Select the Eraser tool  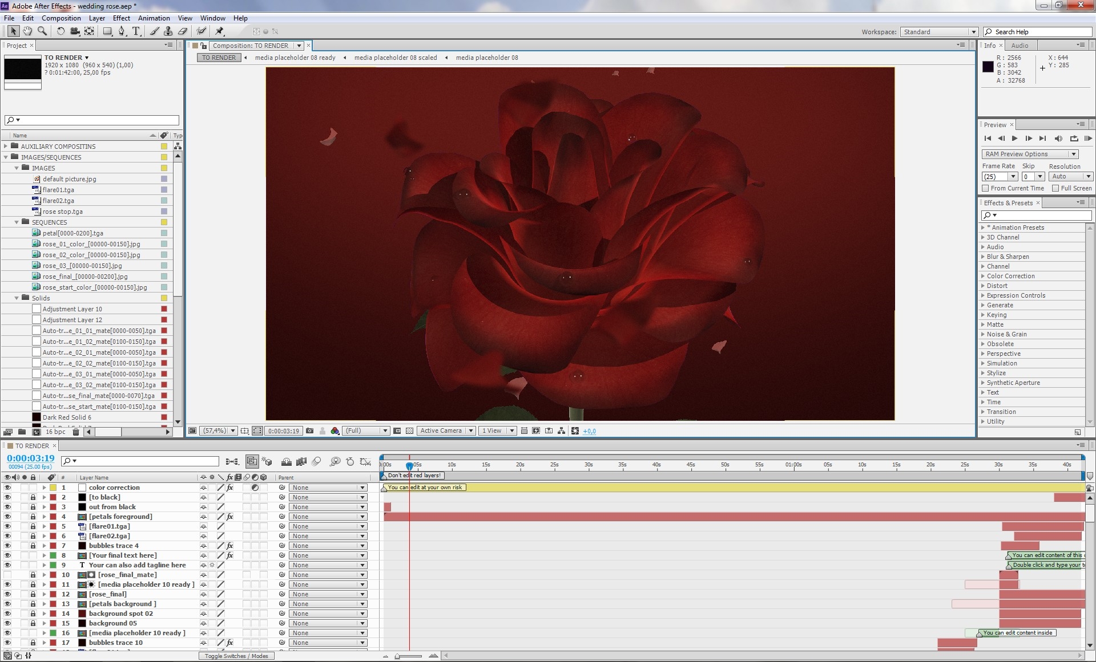(x=183, y=31)
